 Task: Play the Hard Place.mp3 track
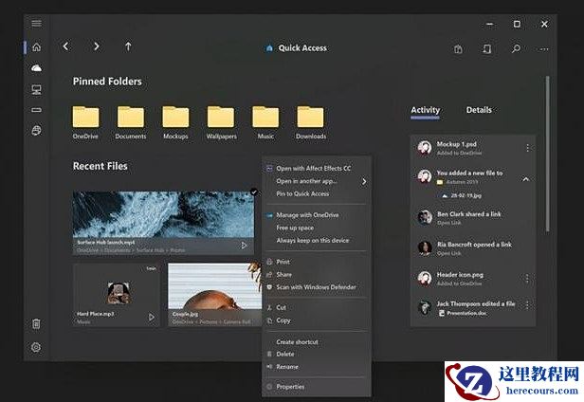[x=152, y=318]
